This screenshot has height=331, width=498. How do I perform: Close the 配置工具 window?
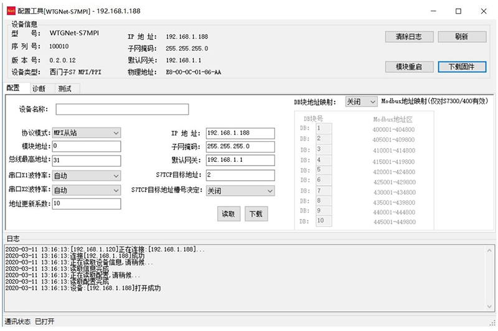[x=484, y=11]
